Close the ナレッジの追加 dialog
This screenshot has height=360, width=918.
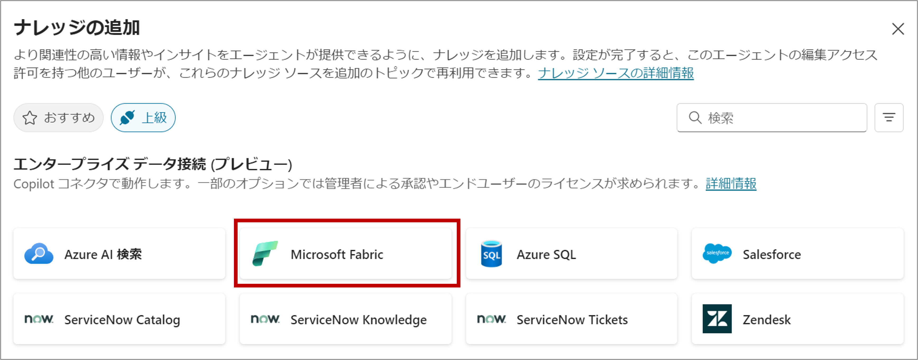pyautogui.click(x=898, y=29)
